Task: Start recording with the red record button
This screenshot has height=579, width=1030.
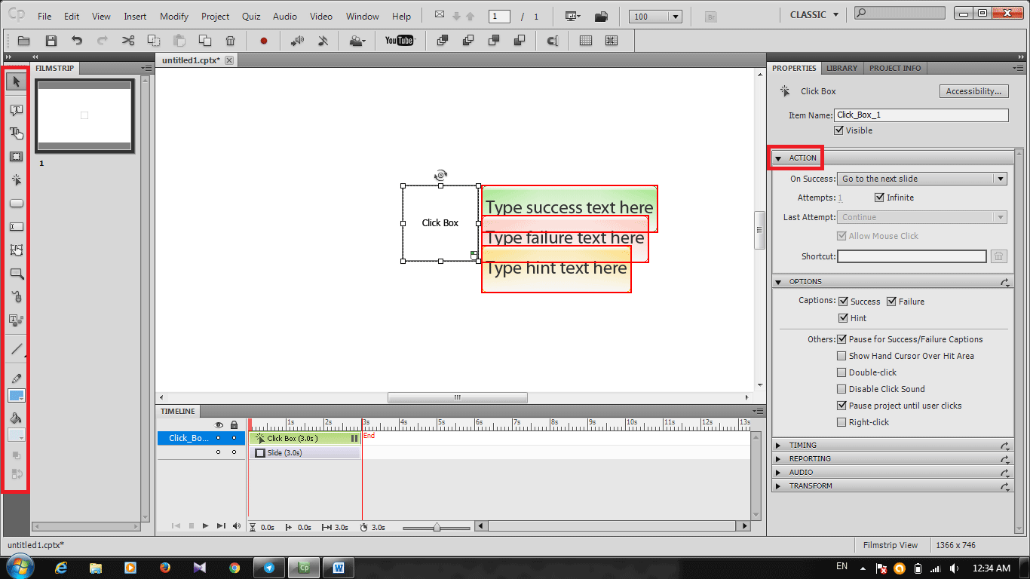Action: pyautogui.click(x=264, y=41)
